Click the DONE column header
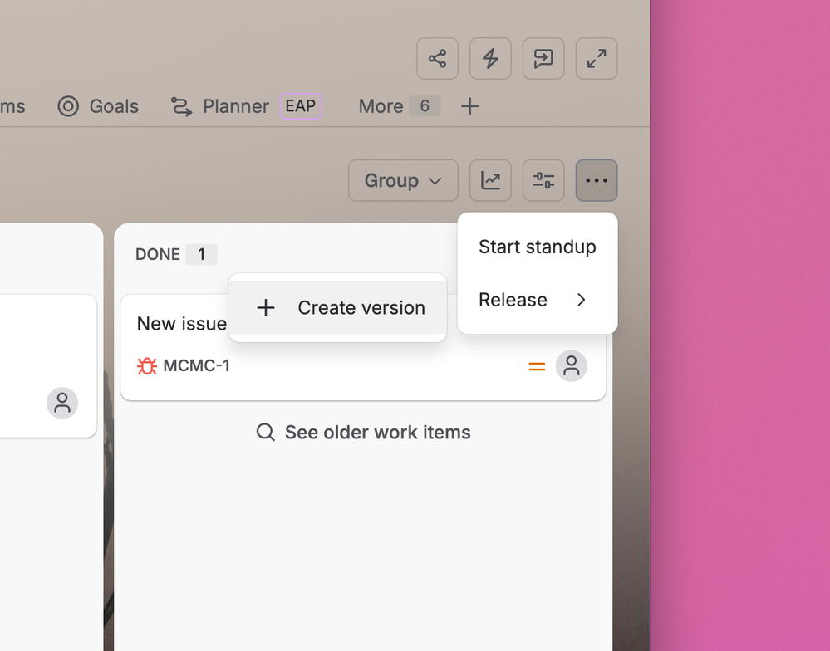Image resolution: width=830 pixels, height=651 pixels. click(158, 254)
